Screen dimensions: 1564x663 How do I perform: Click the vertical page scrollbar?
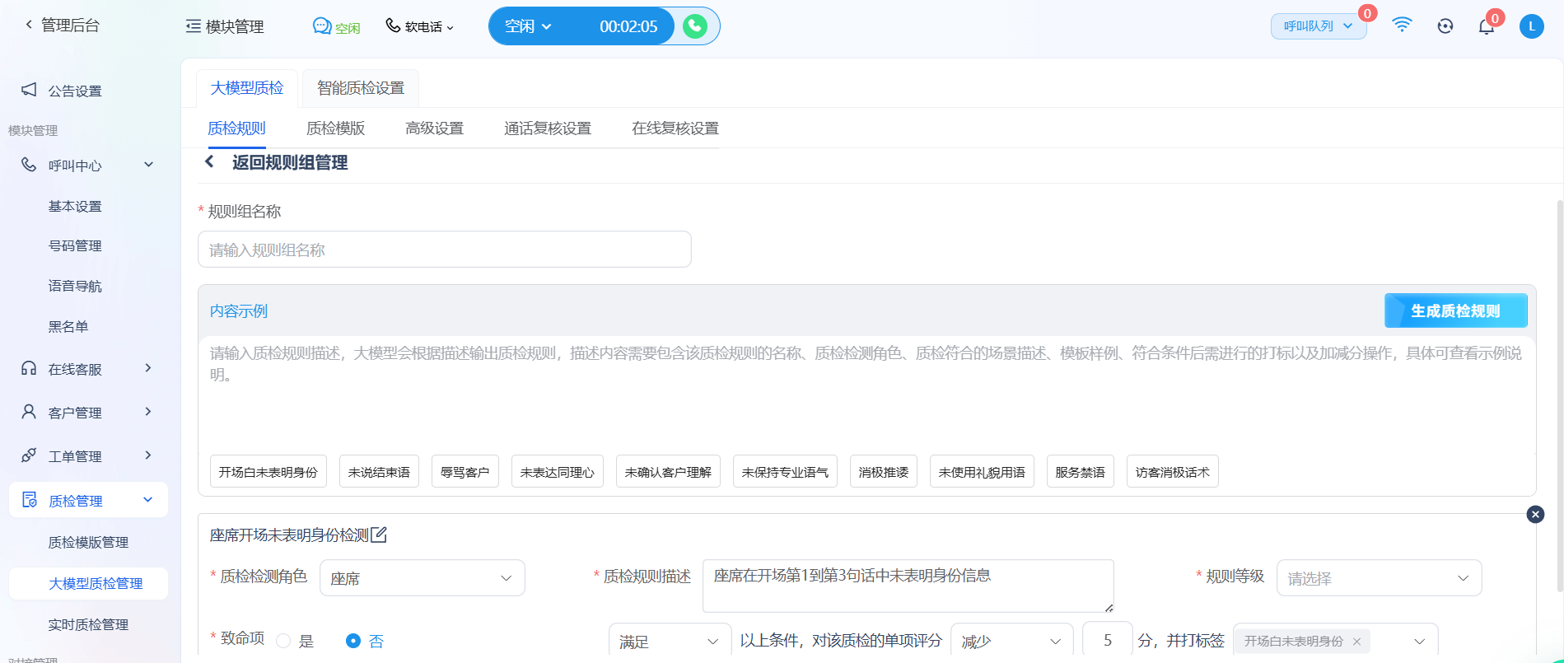pos(1559,395)
